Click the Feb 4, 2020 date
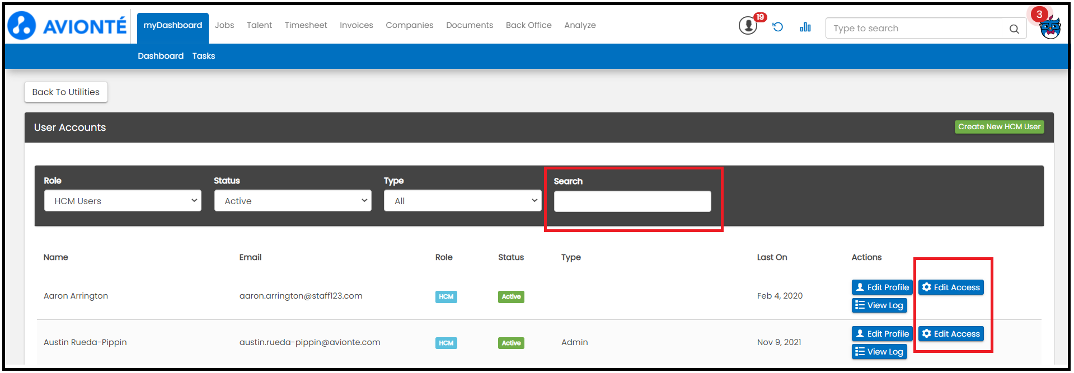1074x373 pixels. pyautogui.click(x=780, y=296)
